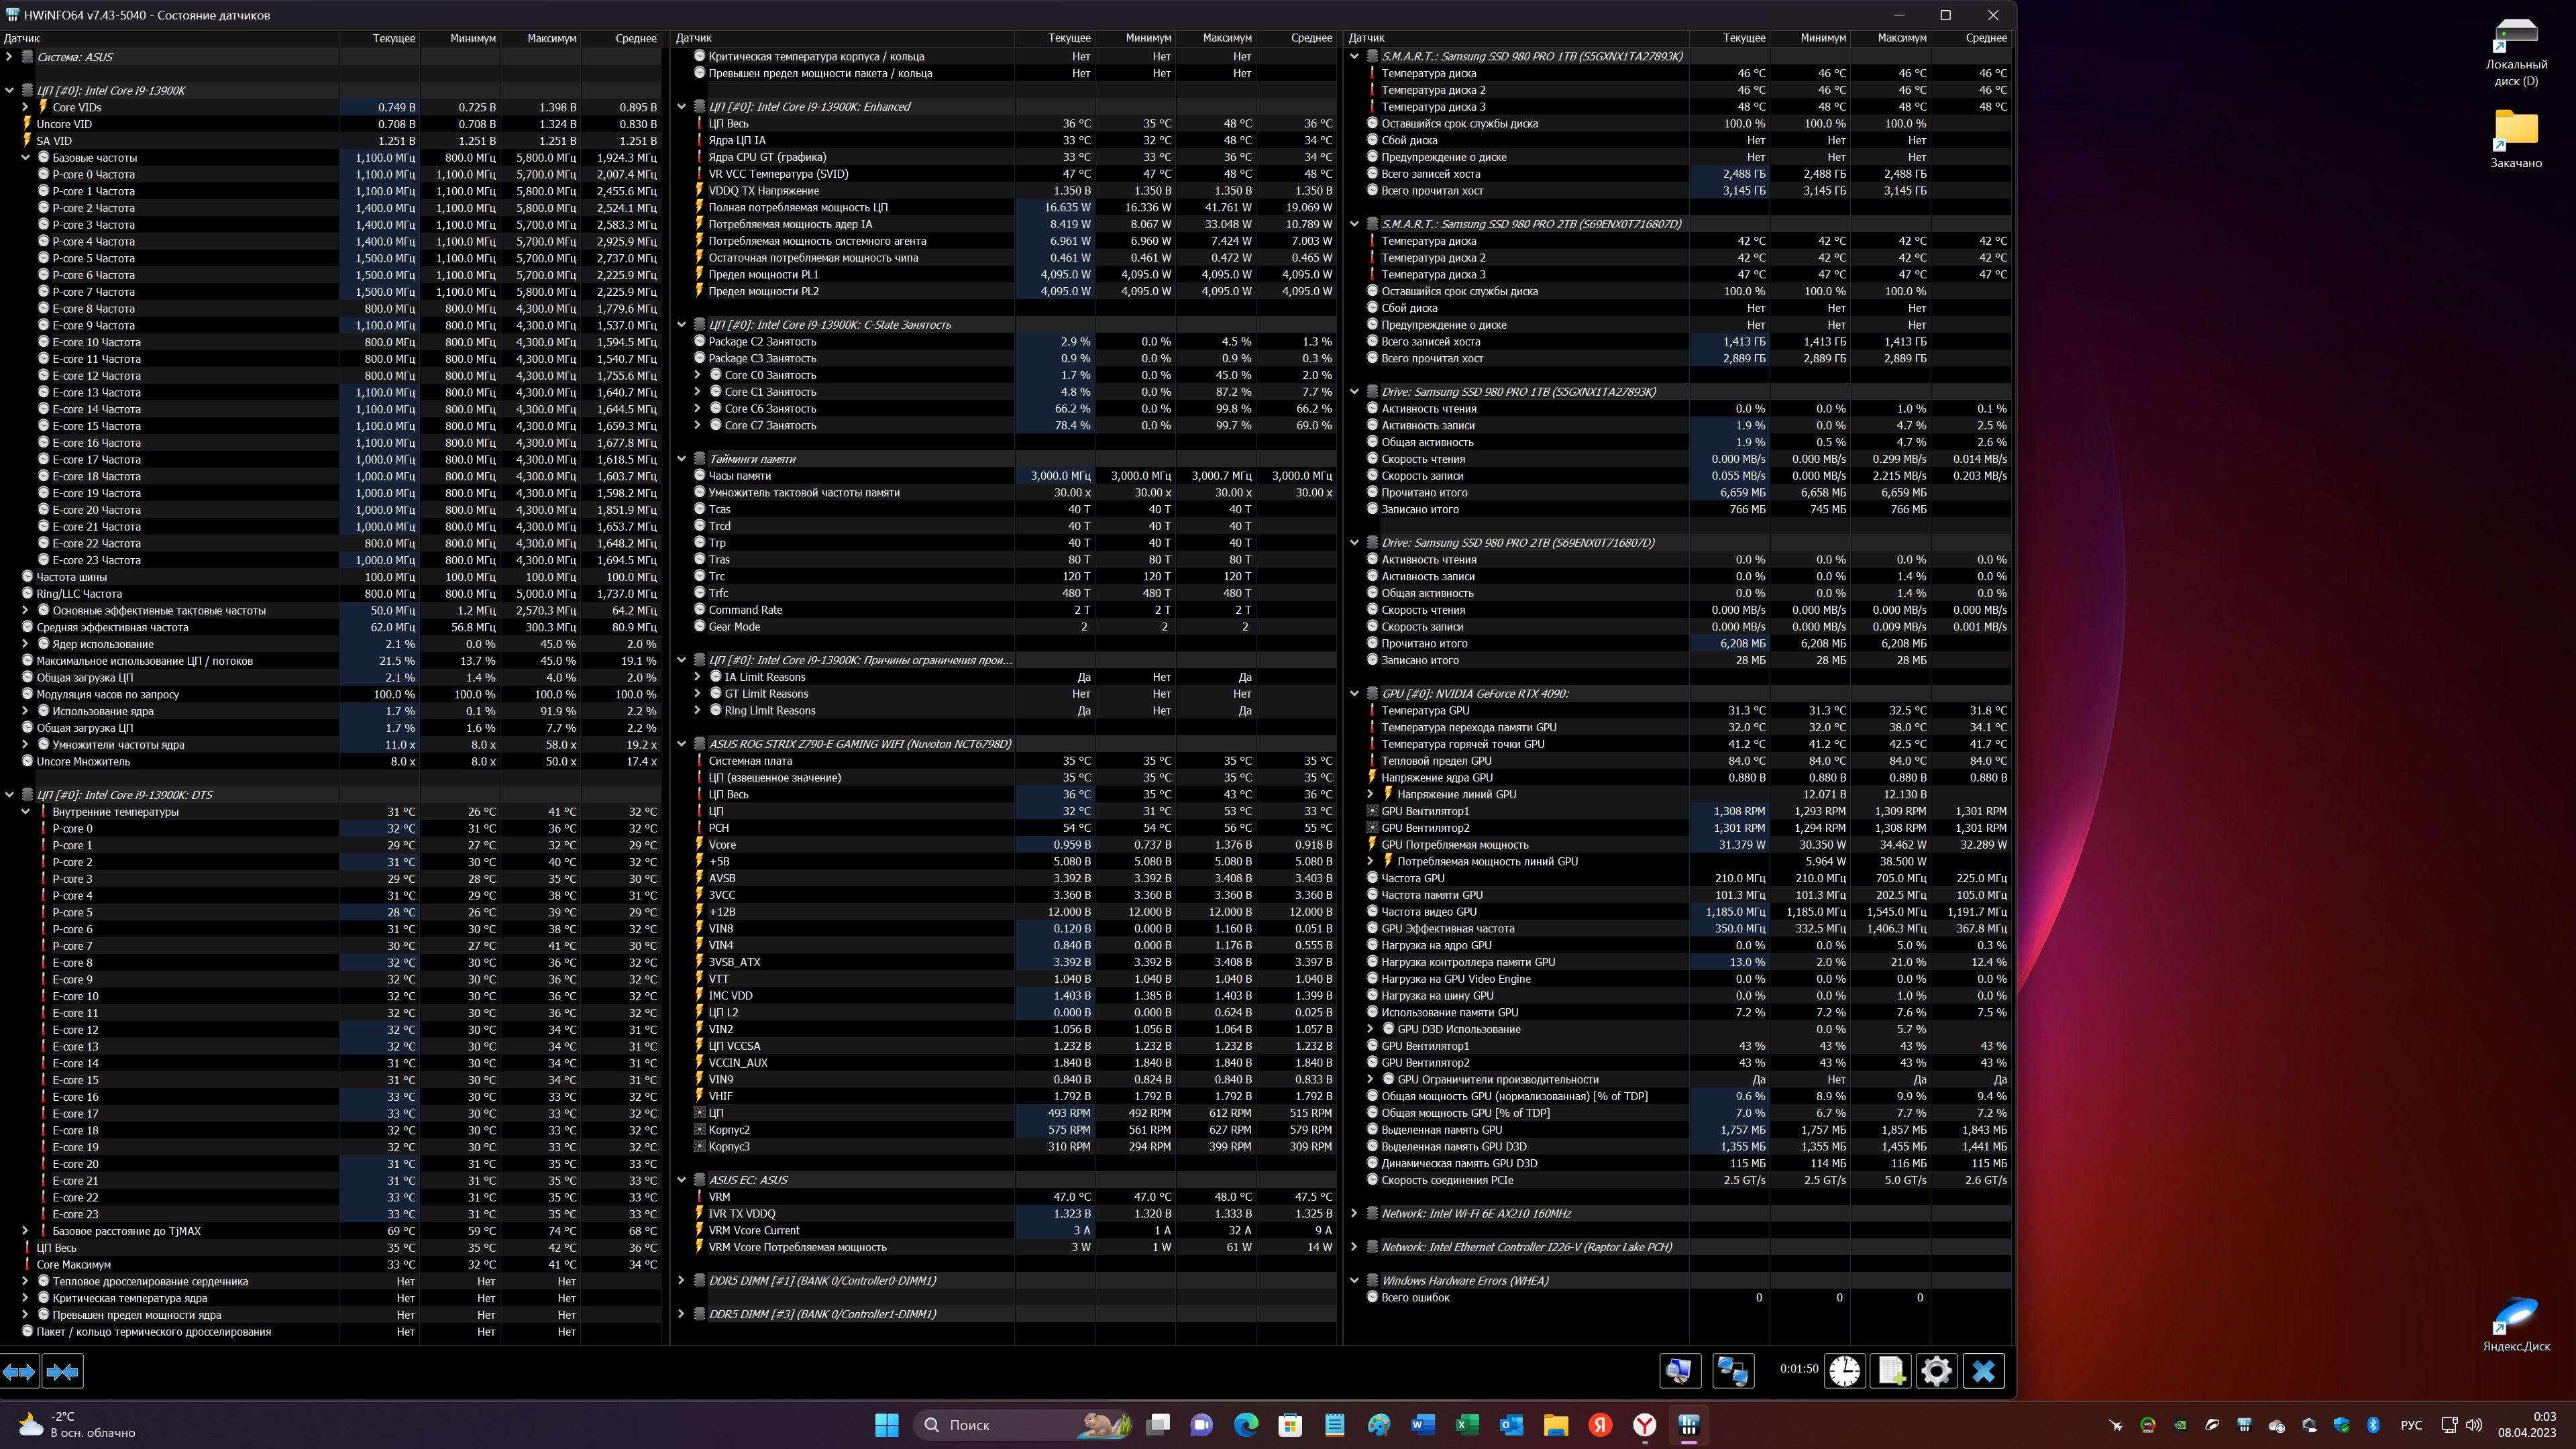Image resolution: width=2576 pixels, height=1449 pixels.
Task: Expand the Core VIDs tree item
Action: point(26,107)
